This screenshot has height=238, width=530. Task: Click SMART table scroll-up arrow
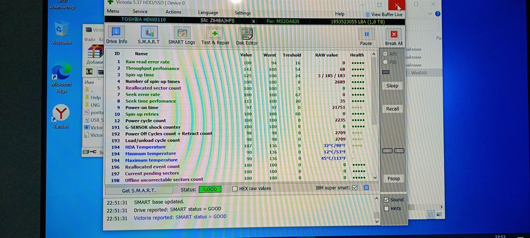pos(374,54)
